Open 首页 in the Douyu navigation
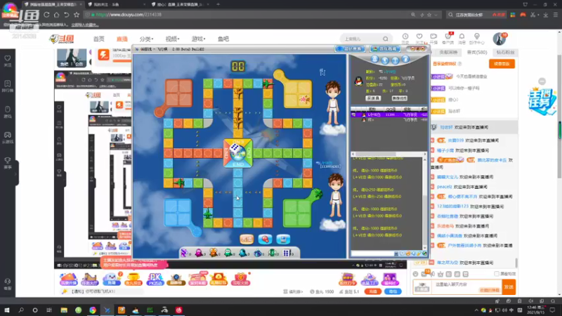Image resolution: width=562 pixels, height=316 pixels. point(98,39)
